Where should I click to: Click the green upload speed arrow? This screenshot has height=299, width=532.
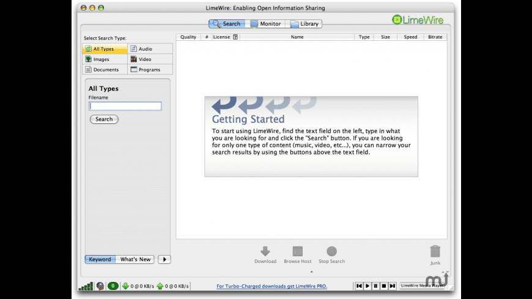pyautogui.click(x=160, y=286)
